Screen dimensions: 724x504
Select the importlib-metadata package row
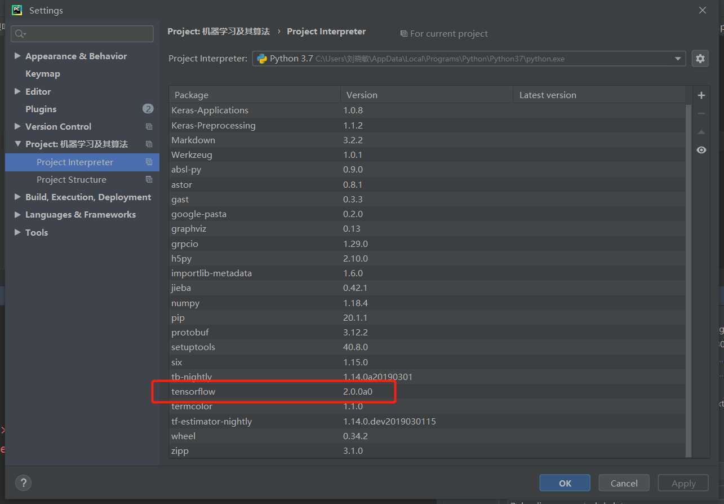pos(427,273)
